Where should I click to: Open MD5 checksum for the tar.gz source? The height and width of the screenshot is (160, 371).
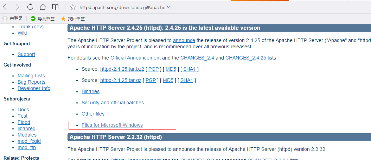tap(168, 81)
